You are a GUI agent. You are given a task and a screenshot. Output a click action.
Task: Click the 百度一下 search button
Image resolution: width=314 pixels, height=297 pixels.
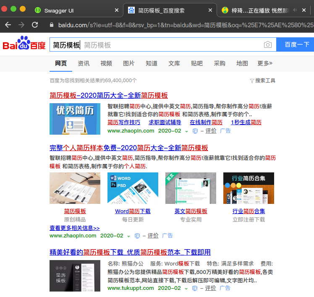point(295,44)
